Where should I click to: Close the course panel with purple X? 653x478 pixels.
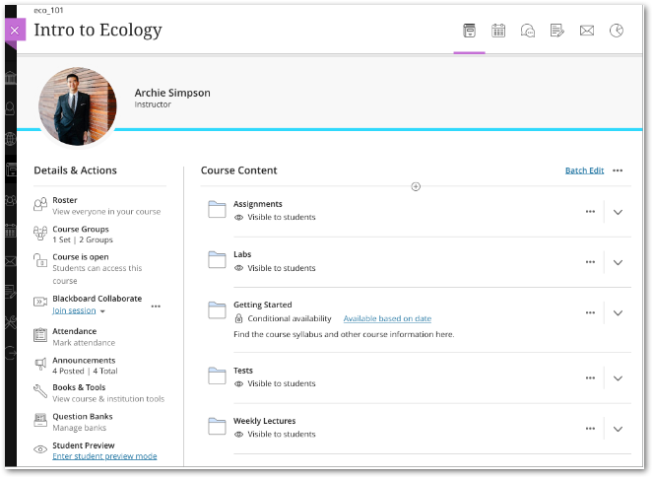(x=15, y=30)
